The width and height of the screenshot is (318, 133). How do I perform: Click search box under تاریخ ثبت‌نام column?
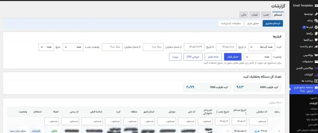point(239,121)
